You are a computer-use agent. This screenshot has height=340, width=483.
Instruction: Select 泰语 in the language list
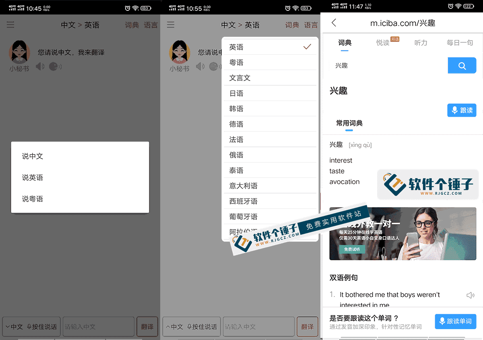[x=270, y=170]
